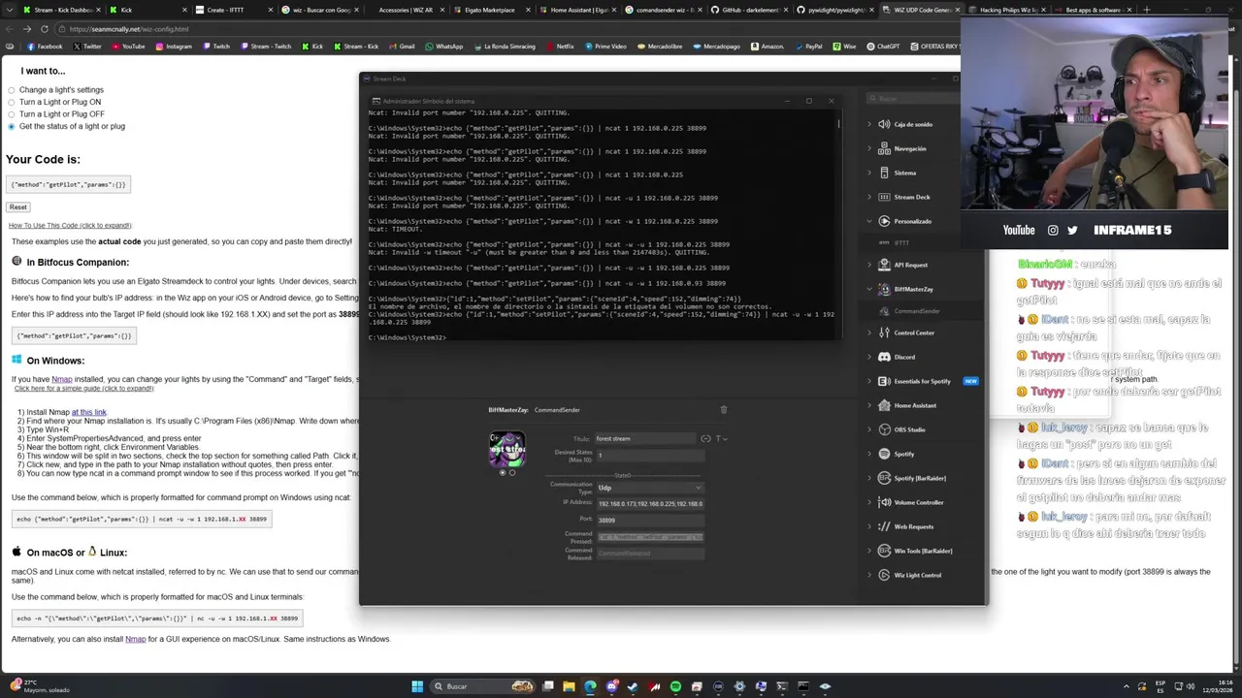
Task: Select the Caja de sonido plugin icon
Action: 884,124
